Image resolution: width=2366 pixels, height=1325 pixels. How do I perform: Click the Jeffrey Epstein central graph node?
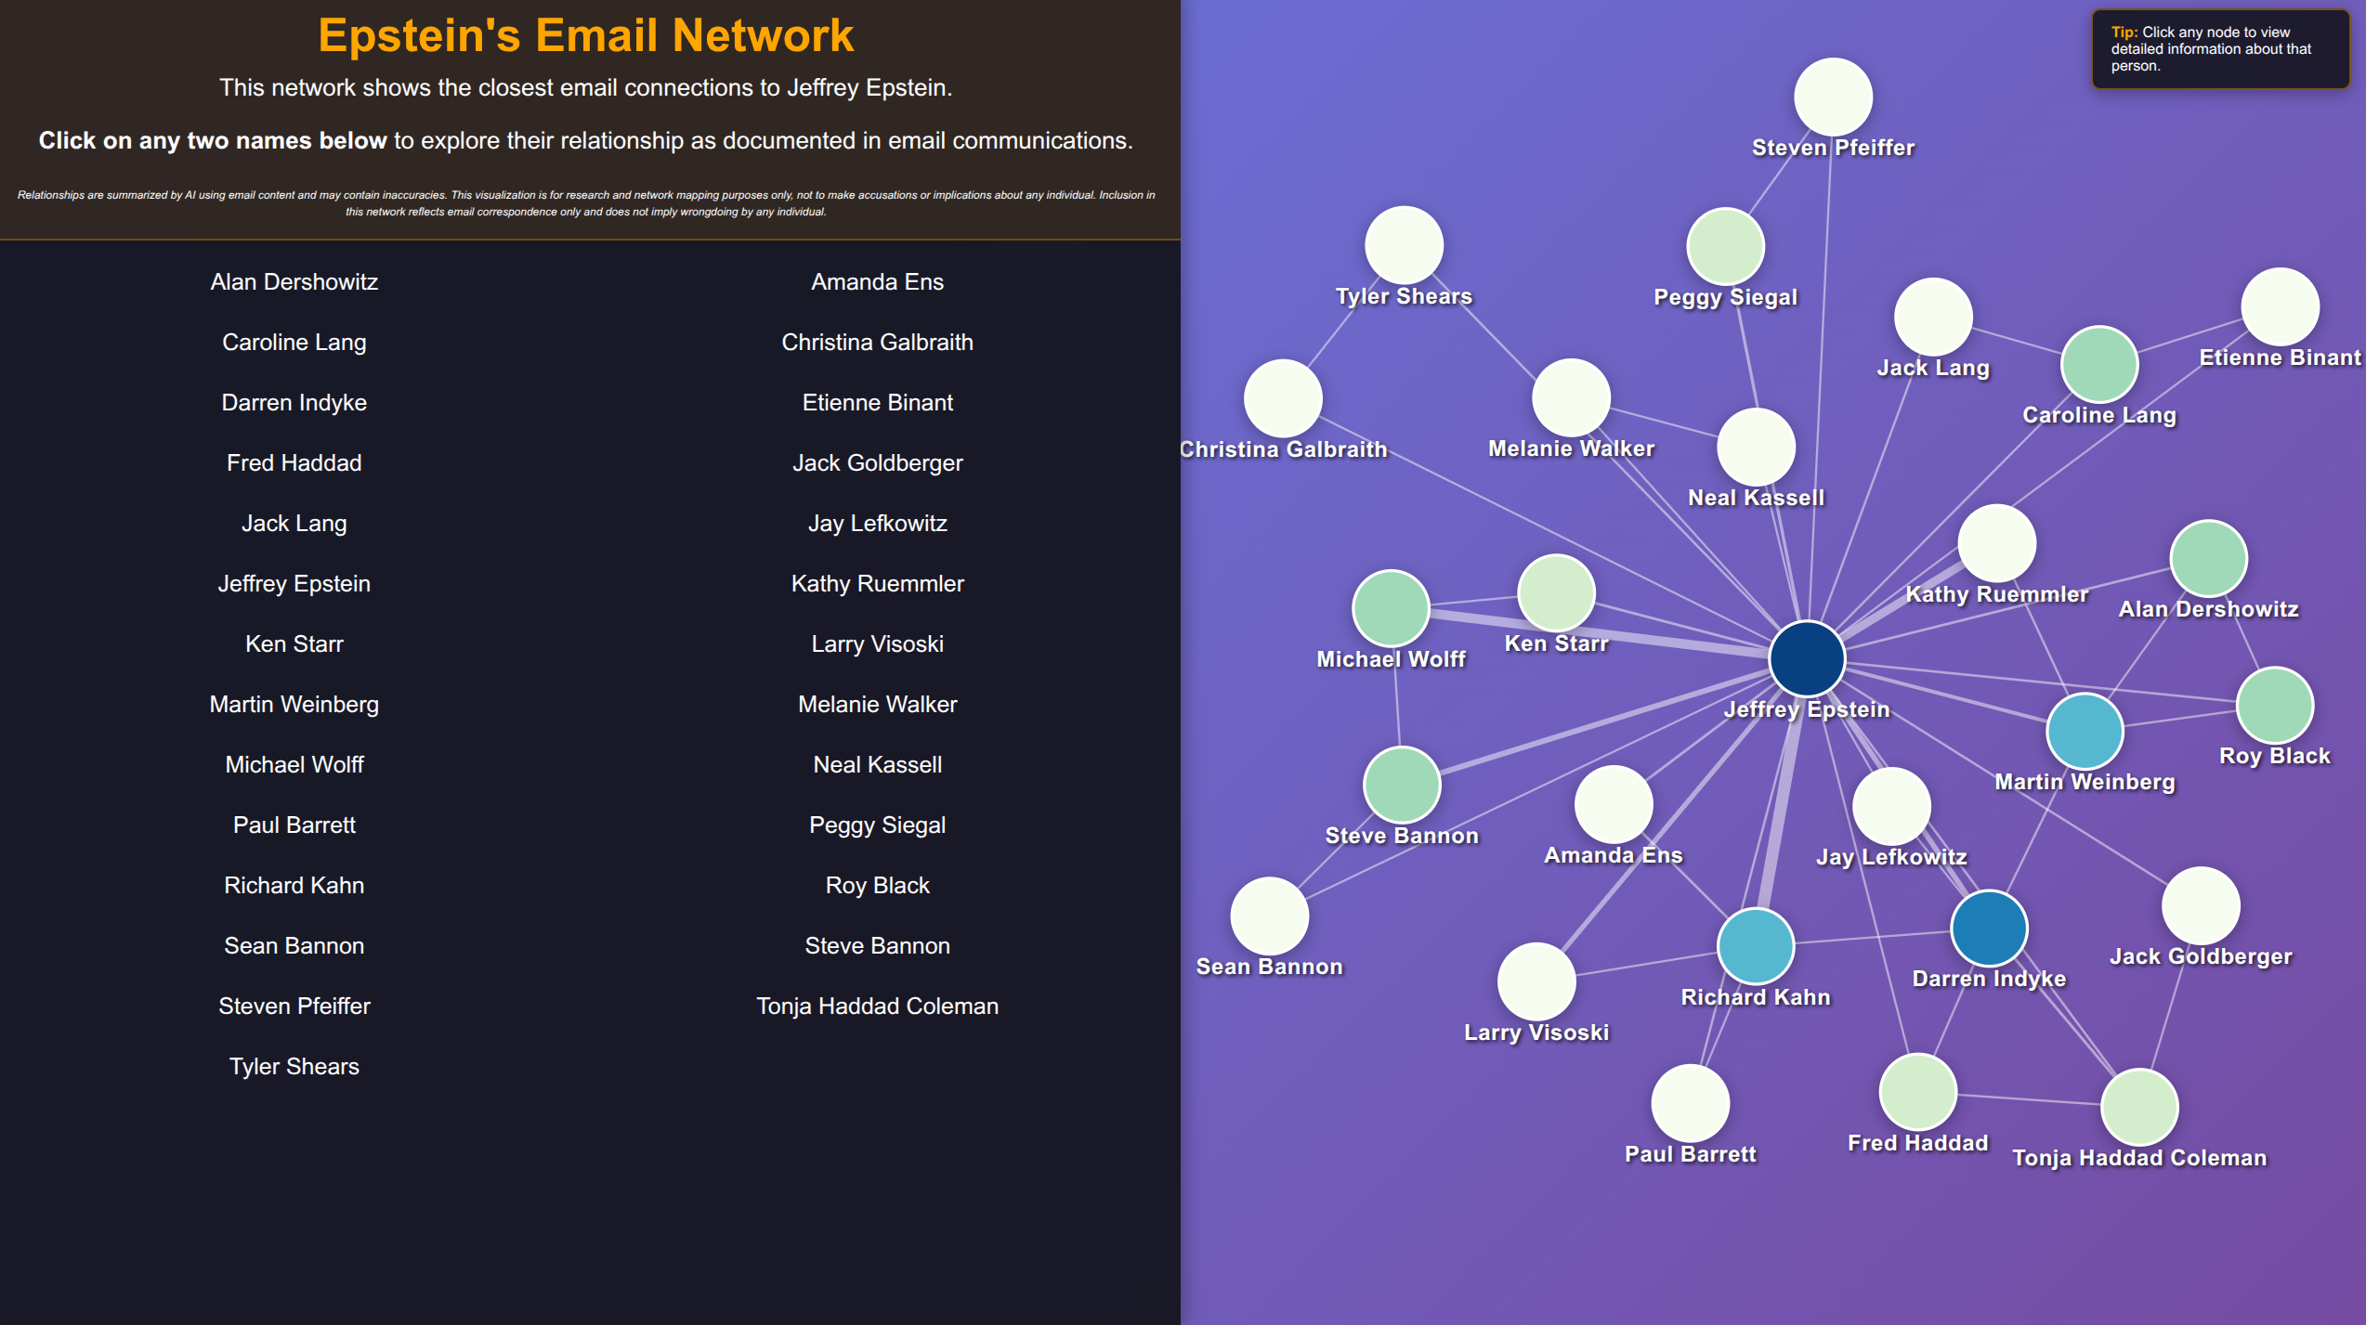click(x=1806, y=658)
